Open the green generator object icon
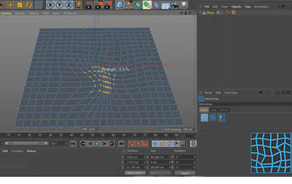Screen dimensions: 292x184 click(x=138, y=5)
